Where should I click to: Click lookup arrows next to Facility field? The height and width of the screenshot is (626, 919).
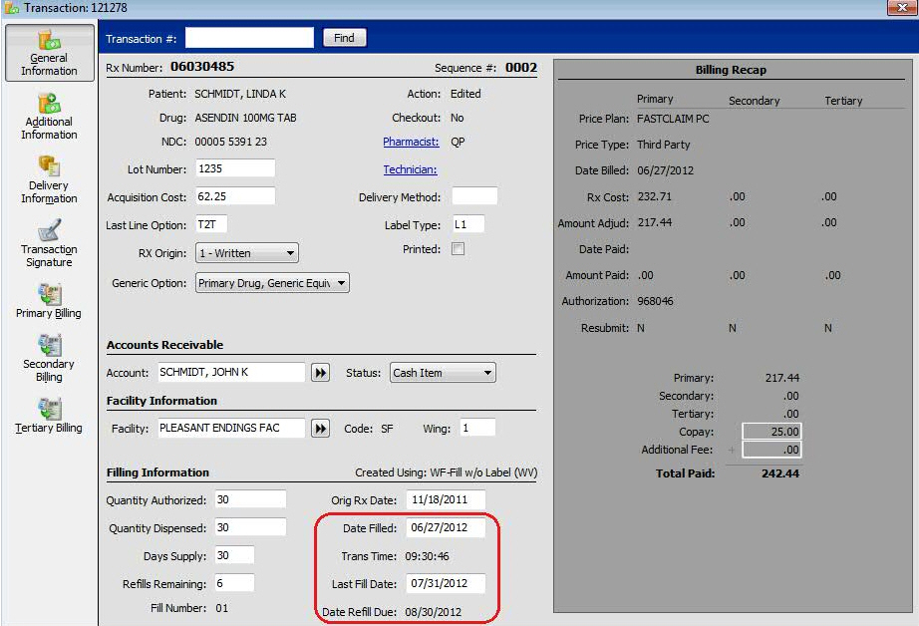click(320, 429)
